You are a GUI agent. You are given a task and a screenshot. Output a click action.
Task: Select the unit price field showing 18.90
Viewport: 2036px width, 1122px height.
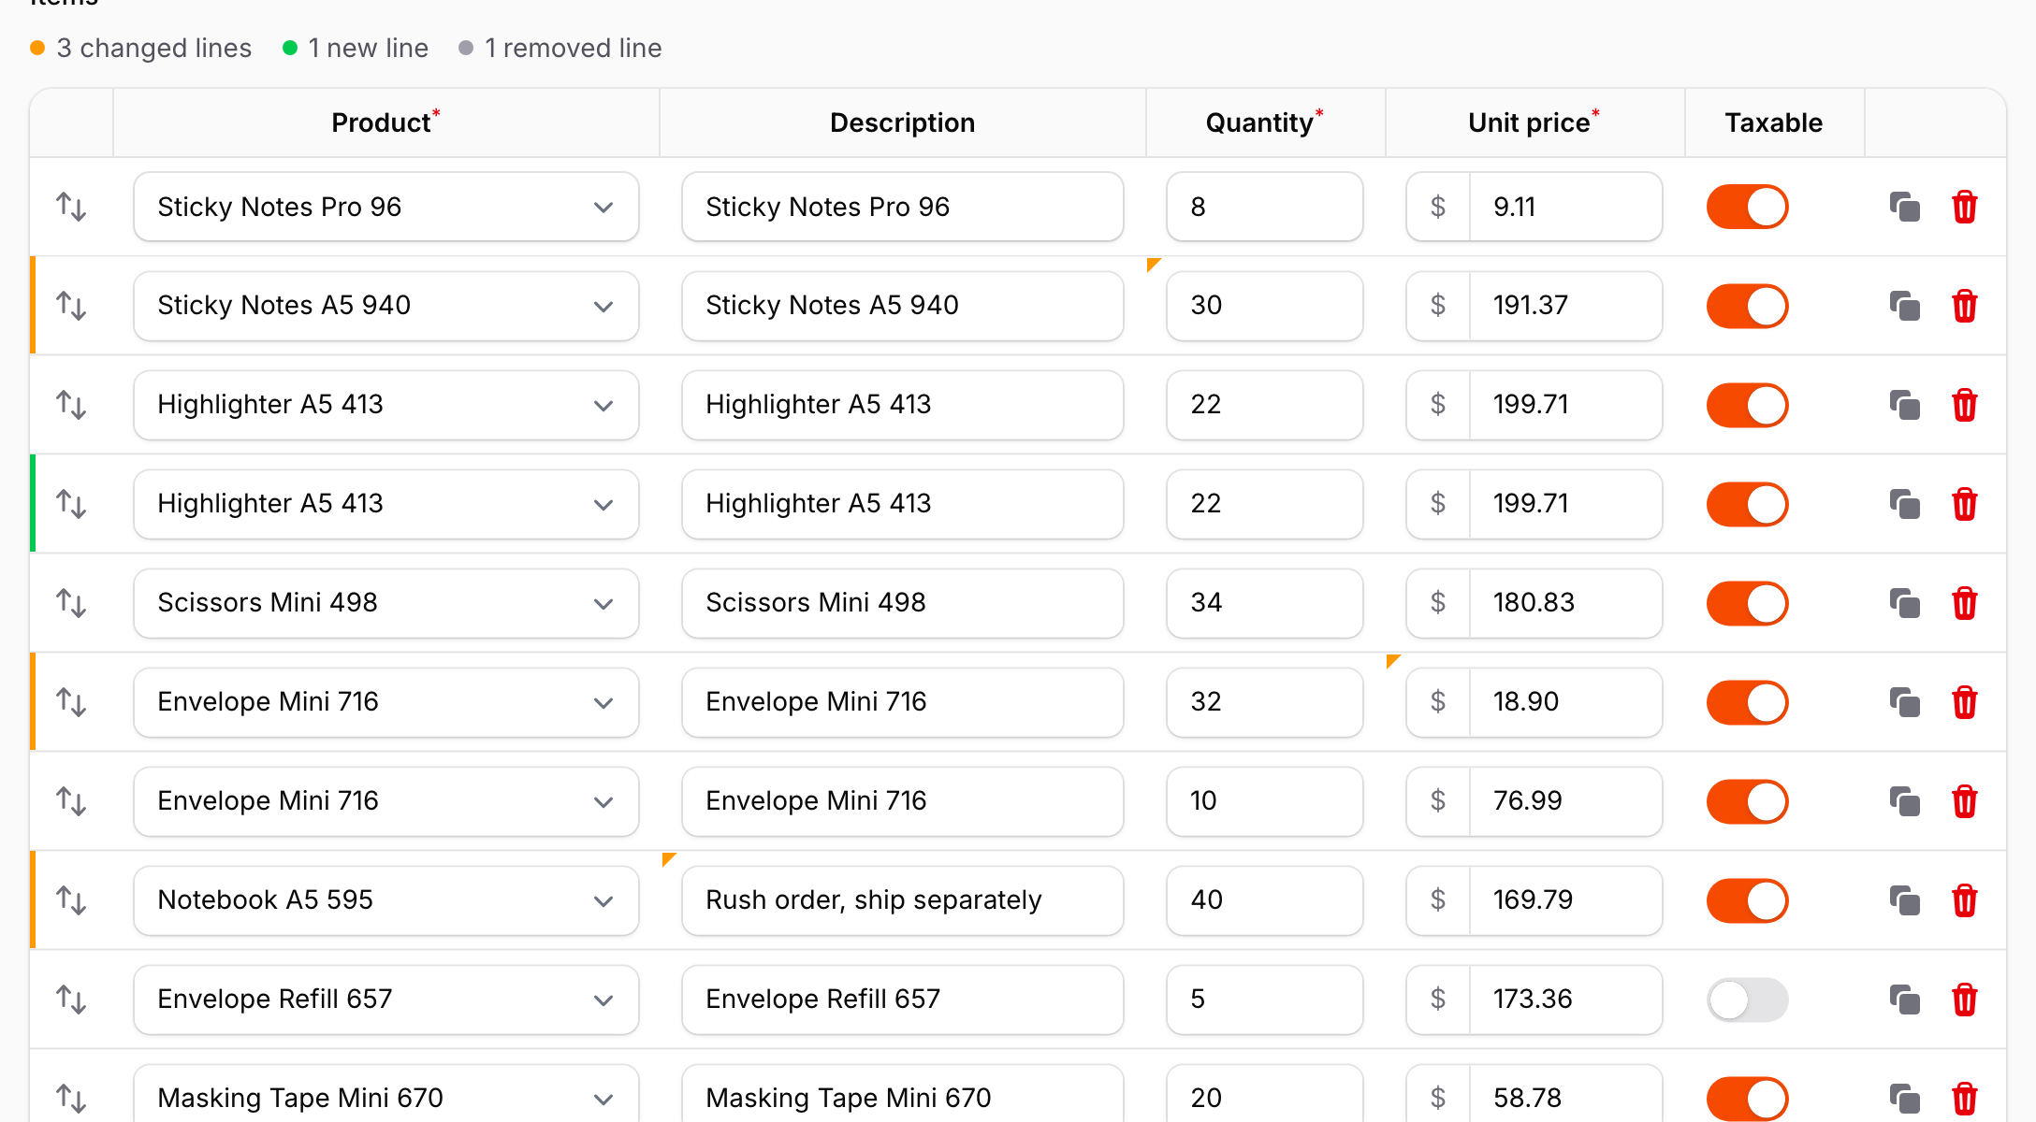pyautogui.click(x=1565, y=702)
